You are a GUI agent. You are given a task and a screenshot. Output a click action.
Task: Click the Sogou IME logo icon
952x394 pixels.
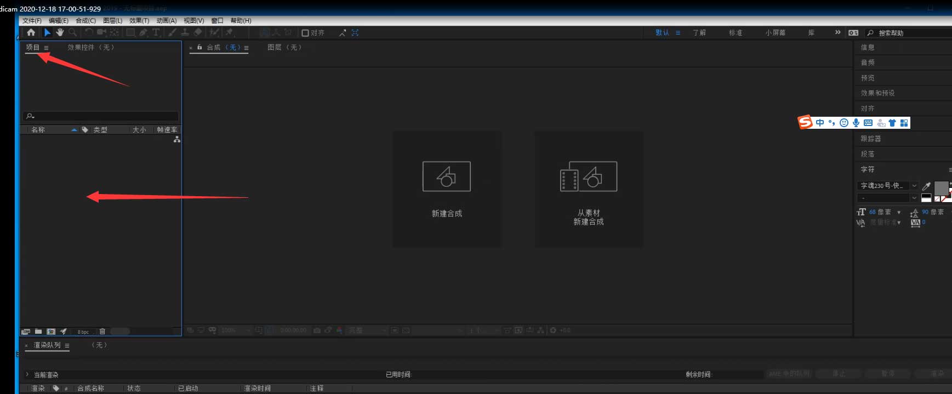805,122
